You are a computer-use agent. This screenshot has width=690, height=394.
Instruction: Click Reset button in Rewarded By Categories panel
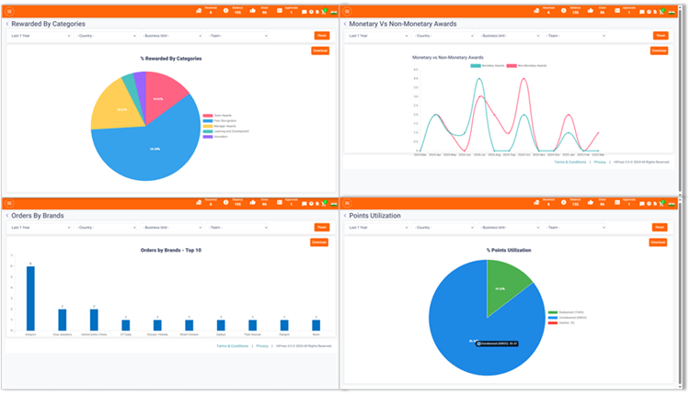click(x=321, y=36)
